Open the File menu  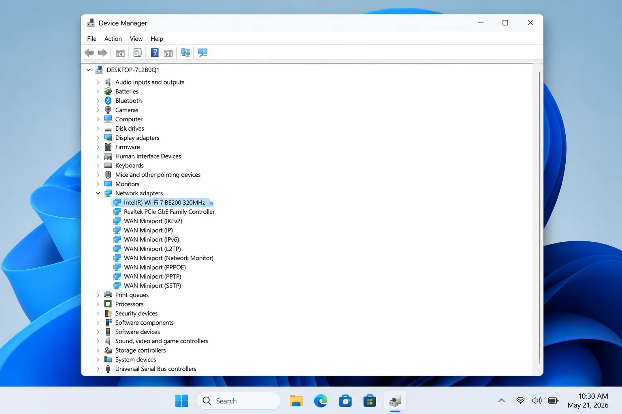[92, 39]
